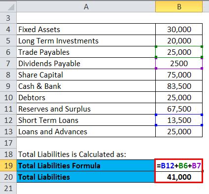Select row 4 header

coord(8,29)
